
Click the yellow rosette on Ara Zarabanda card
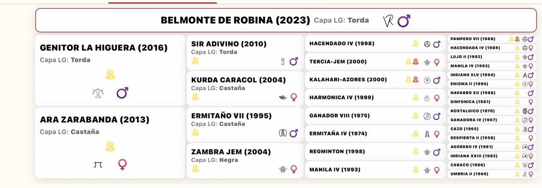tap(110, 147)
